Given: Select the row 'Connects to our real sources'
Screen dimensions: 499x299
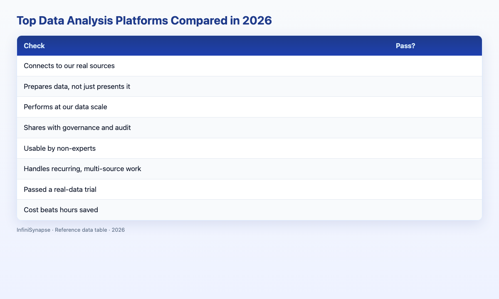Looking at the screenshot, I should 249,66.
